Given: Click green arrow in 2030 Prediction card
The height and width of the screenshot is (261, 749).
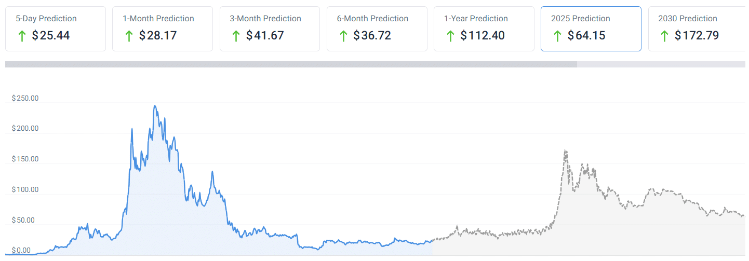Looking at the screenshot, I should tap(664, 36).
